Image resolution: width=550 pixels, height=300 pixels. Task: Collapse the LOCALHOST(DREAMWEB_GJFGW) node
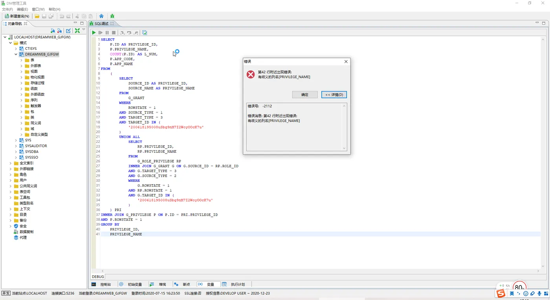pyautogui.click(x=5, y=37)
